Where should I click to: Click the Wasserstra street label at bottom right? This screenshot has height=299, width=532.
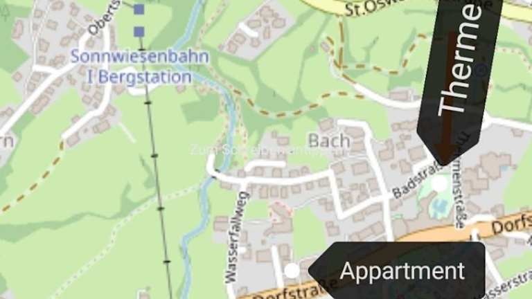[x=511, y=287]
